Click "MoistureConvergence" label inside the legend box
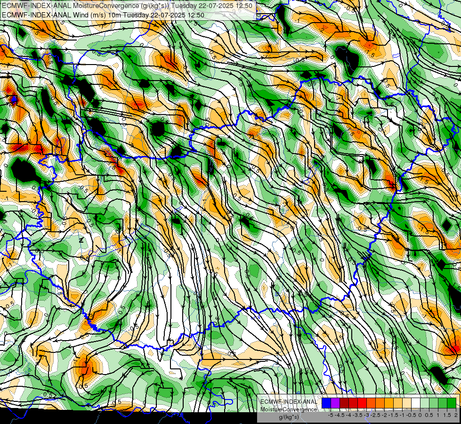The width and height of the screenshot is (461, 424). tap(289, 409)
